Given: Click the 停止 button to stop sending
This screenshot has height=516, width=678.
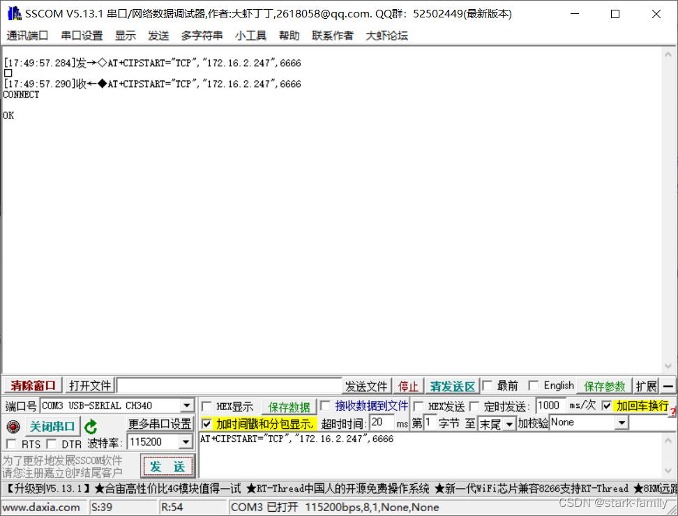Looking at the screenshot, I should point(408,386).
